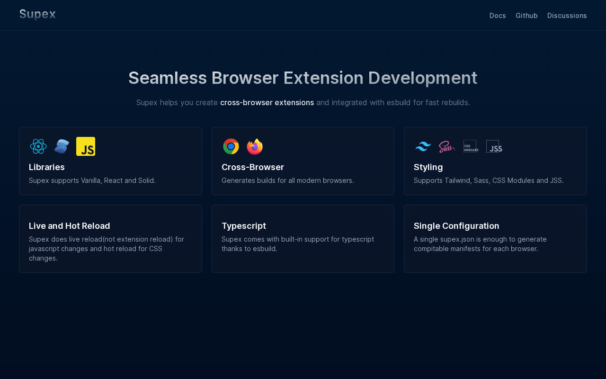Click the React logo icon
This screenshot has height=379, width=606.
[x=38, y=146]
